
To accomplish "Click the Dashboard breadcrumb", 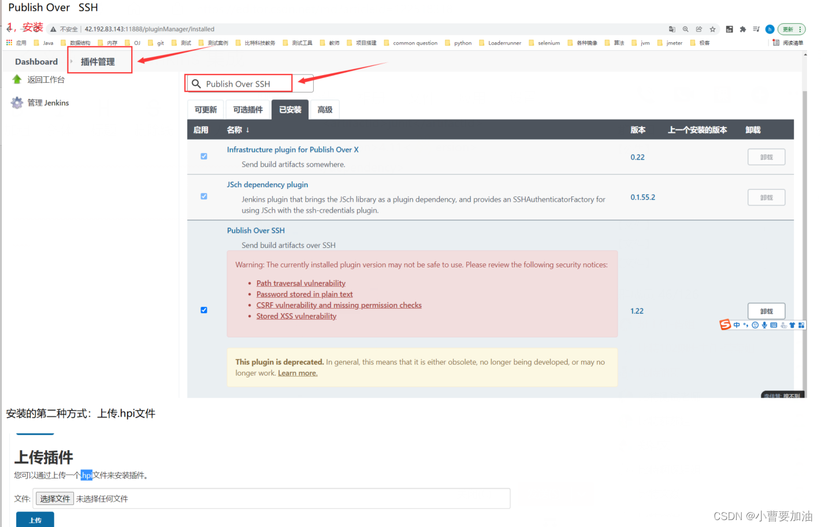I will (36, 62).
